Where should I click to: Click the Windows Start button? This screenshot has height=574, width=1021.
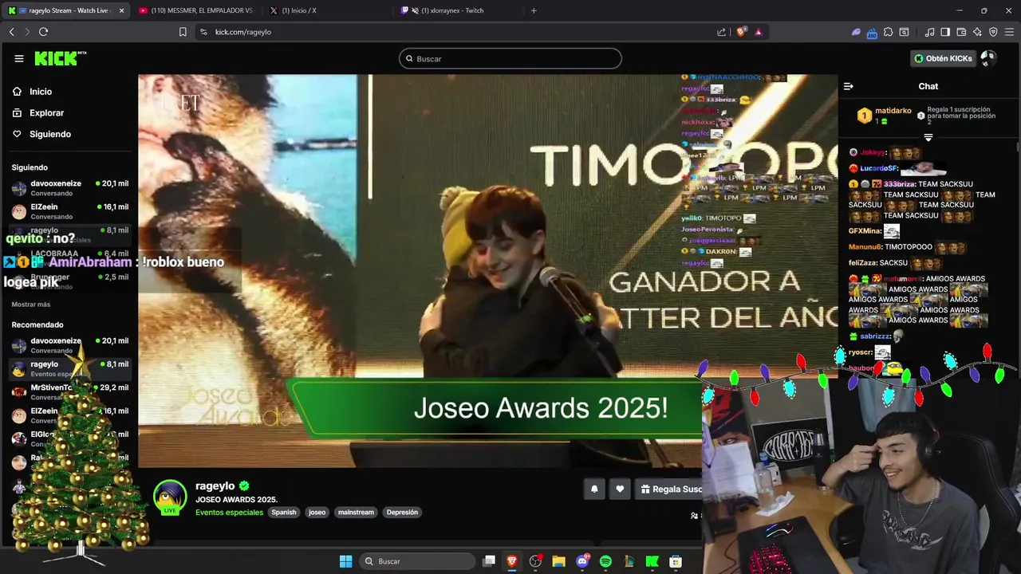coord(345,561)
